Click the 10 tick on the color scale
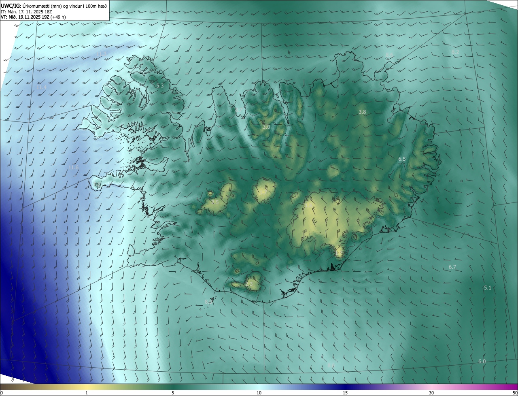The image size is (518, 396). [259, 393]
